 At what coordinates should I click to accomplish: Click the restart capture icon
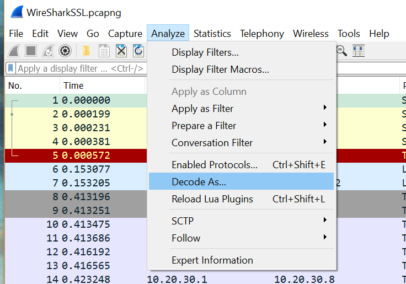[x=48, y=51]
